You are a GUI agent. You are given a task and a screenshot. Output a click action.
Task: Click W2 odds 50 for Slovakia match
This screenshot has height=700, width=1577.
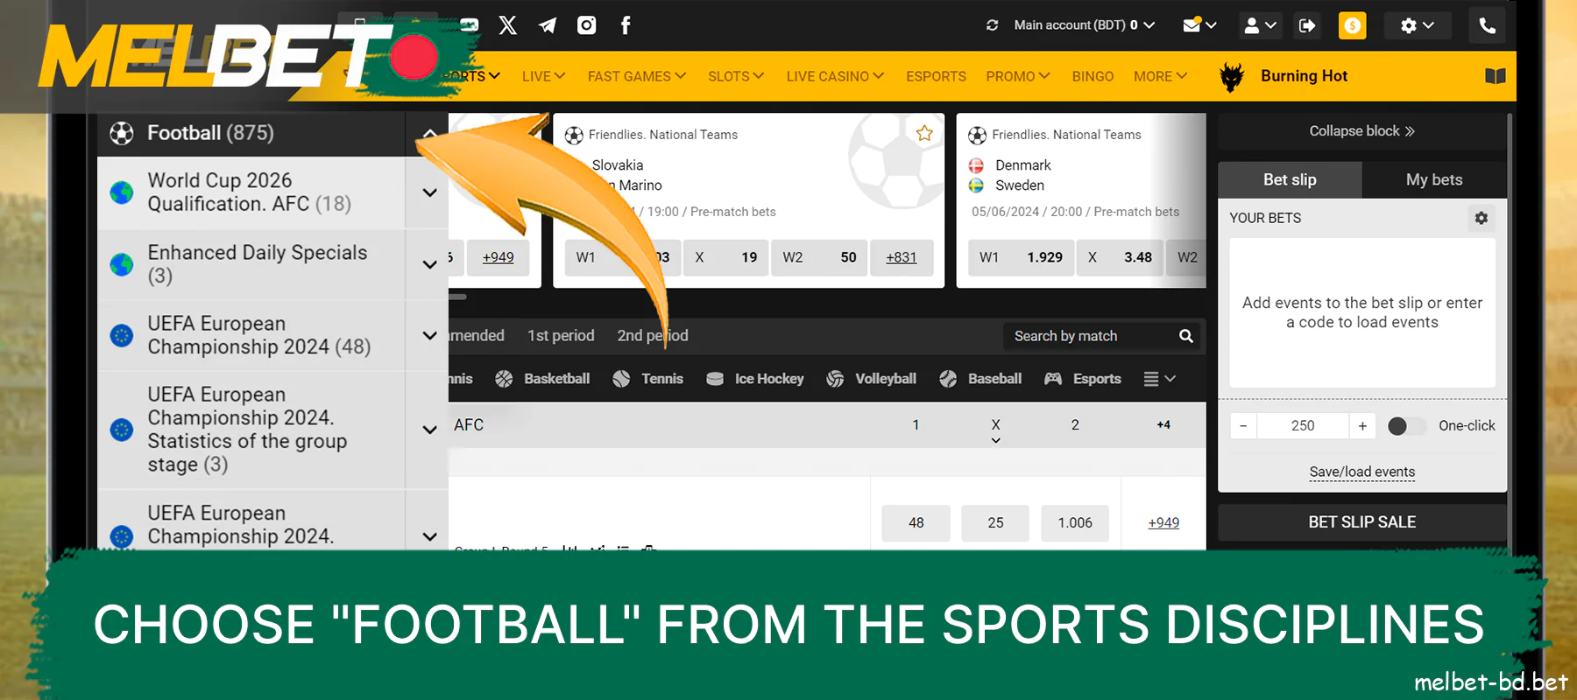pyautogui.click(x=819, y=257)
